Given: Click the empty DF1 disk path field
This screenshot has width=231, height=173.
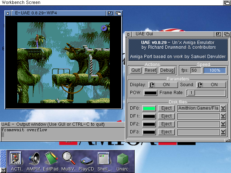Looking at the screenshot, I should tap(198, 116).
